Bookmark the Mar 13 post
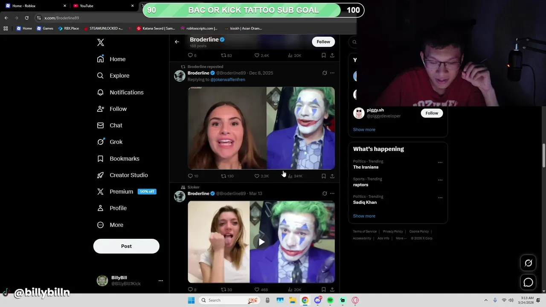The image size is (546, 307). [324, 290]
